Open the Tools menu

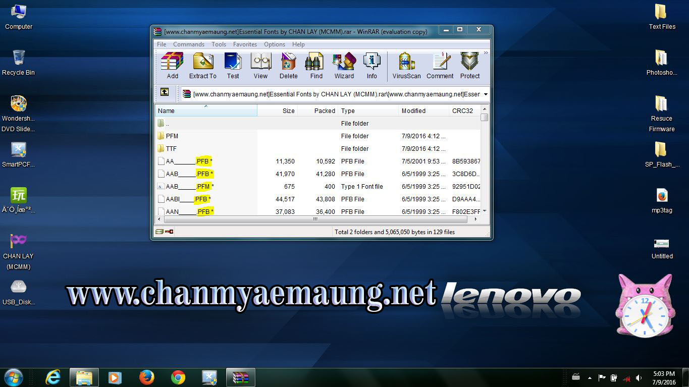click(219, 44)
